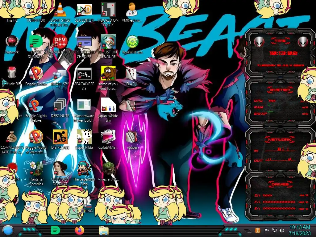Open the C:\ drive row in Drives widget
Viewport: 316px width, 237px height.
(x=281, y=195)
